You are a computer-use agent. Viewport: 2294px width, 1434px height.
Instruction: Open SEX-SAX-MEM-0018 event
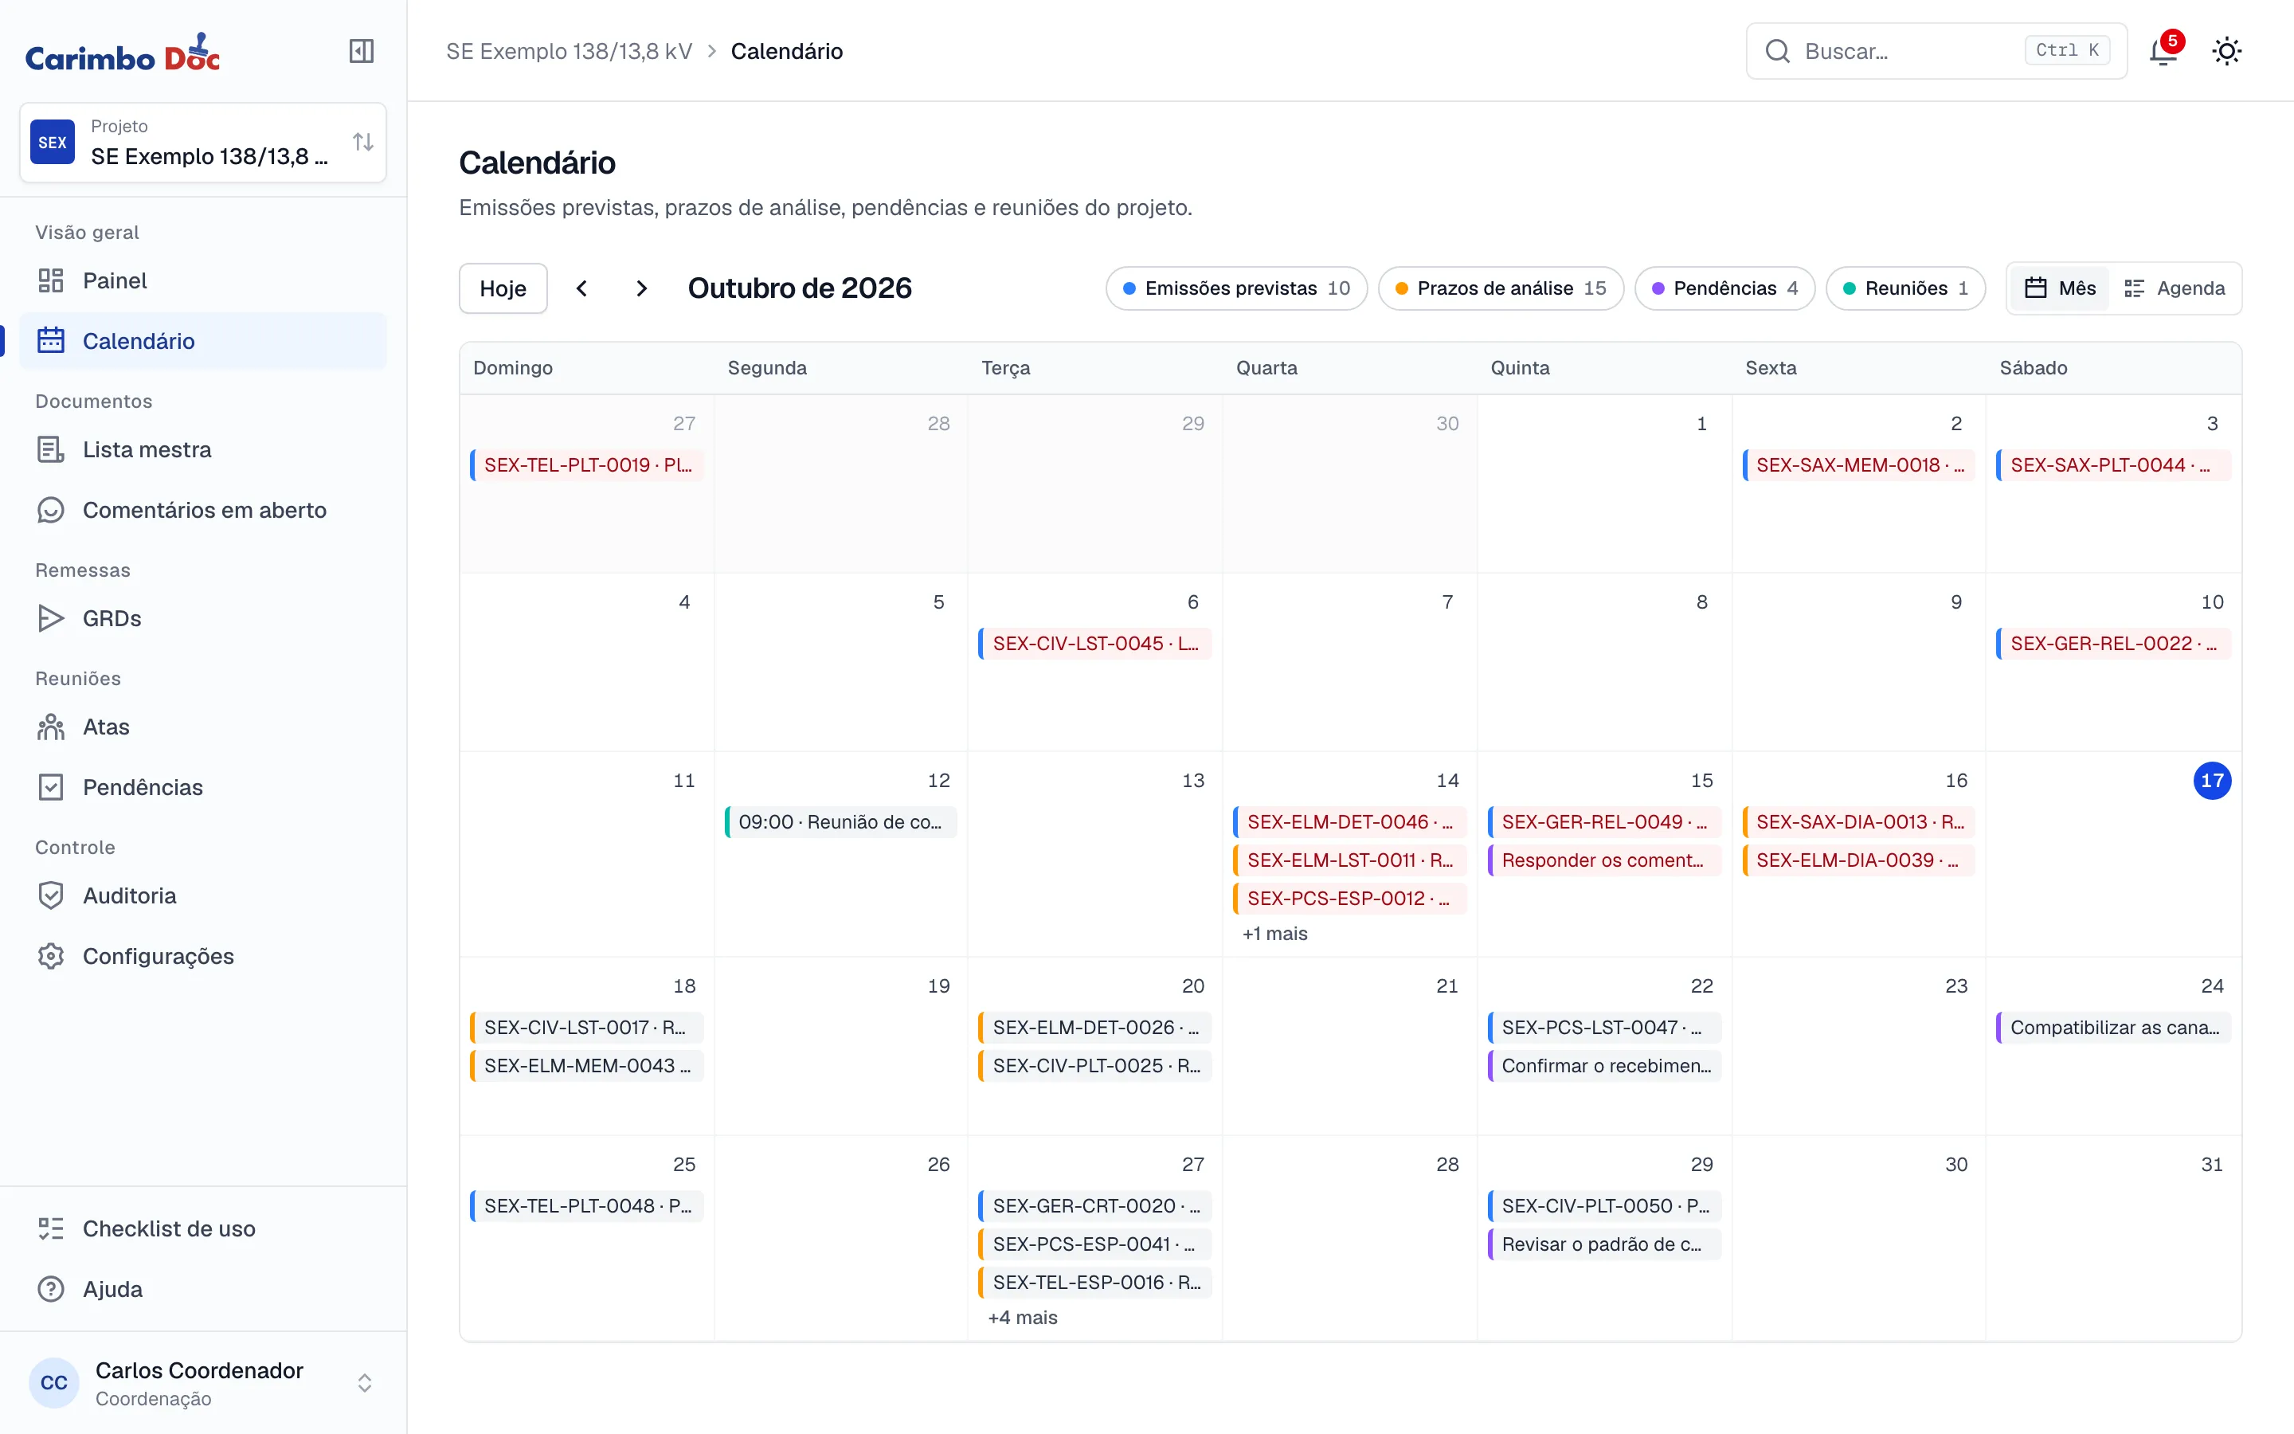(1858, 466)
